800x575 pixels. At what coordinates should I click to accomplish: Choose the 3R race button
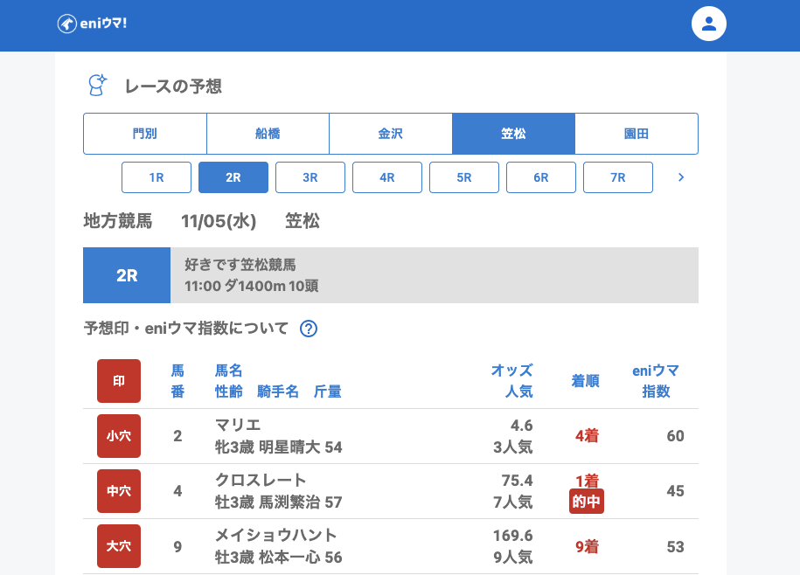pyautogui.click(x=310, y=177)
